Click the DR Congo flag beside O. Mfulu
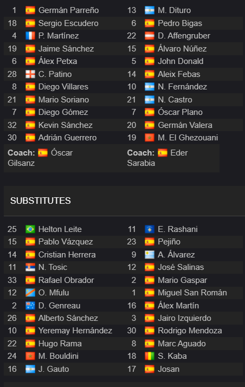 [30, 293]
